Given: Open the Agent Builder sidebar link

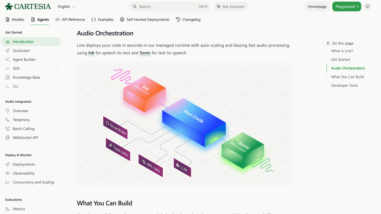Looking at the screenshot, I should [x=31, y=59].
